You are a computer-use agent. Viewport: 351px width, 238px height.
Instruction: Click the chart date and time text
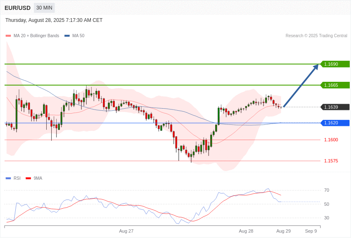point(54,20)
